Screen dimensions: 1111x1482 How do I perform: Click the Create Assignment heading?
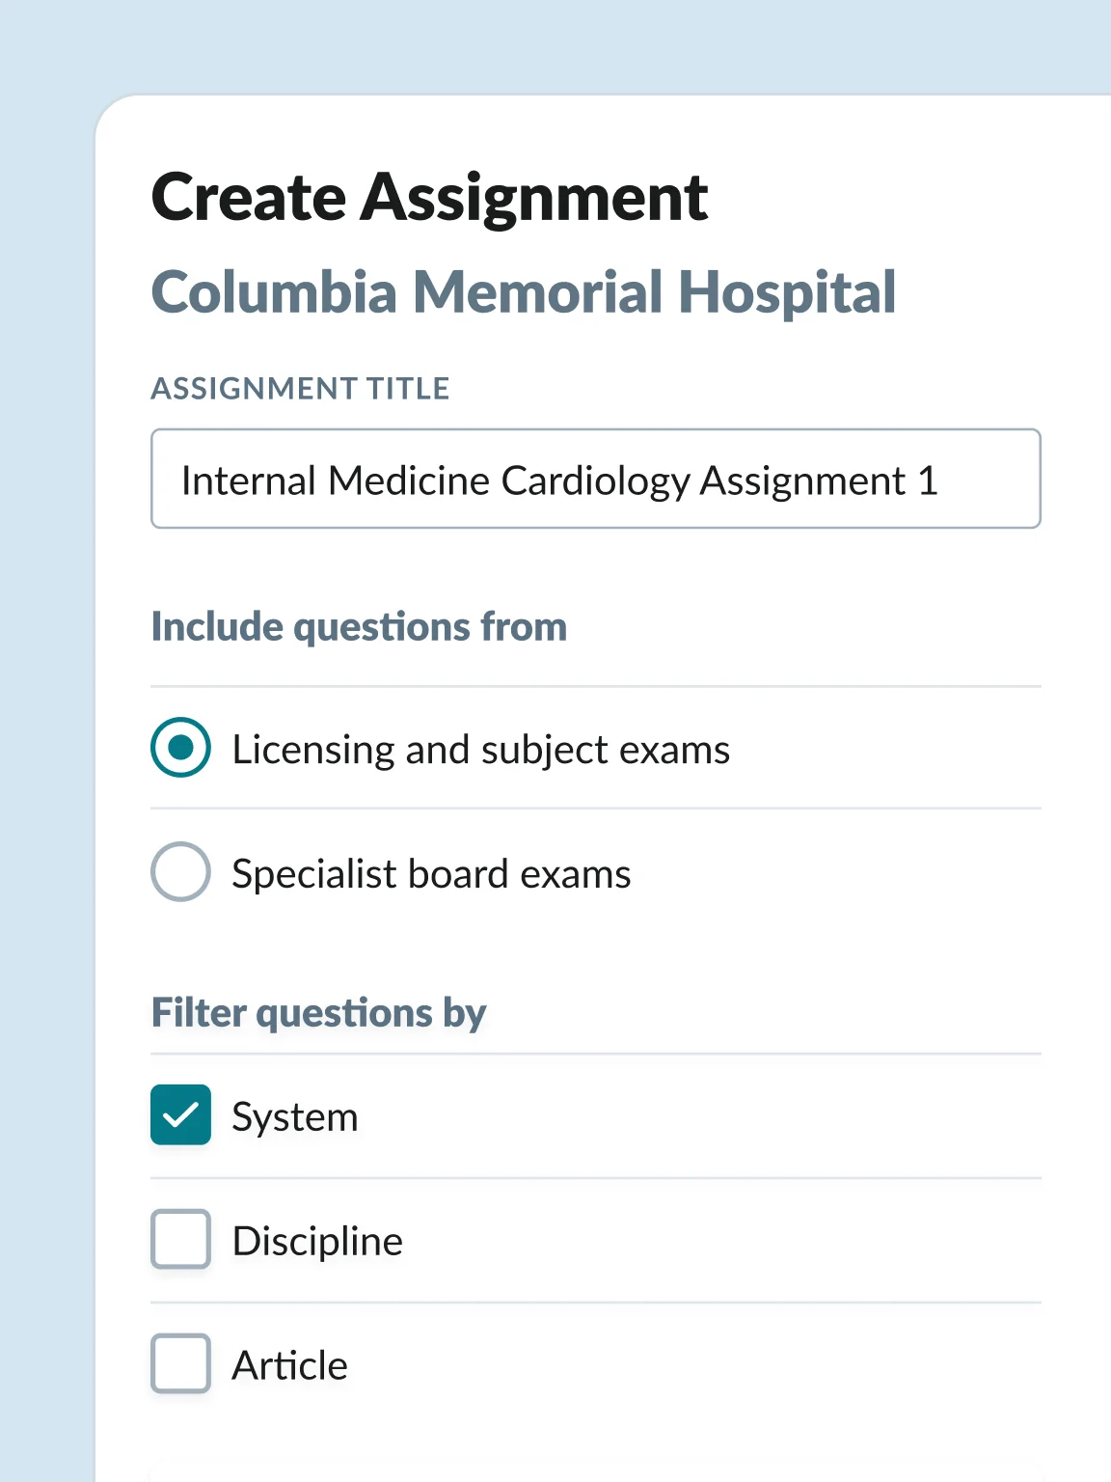(430, 196)
